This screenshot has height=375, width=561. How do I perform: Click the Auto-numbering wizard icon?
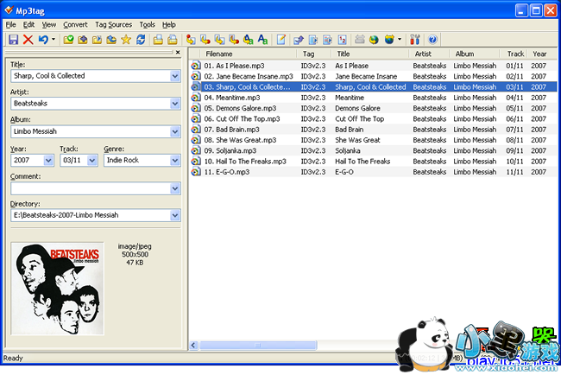pyautogui.click(x=343, y=40)
